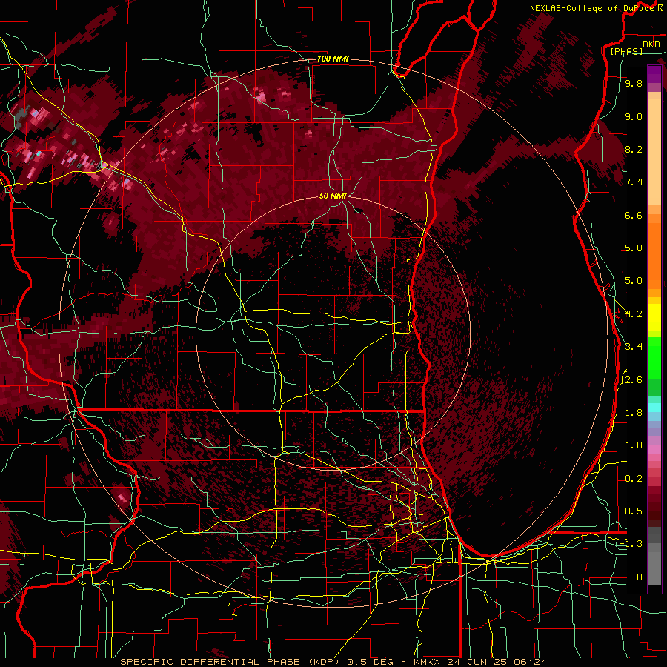This screenshot has width=667, height=667.
Task: Click the -0.5 value on the scale
Action: point(631,511)
